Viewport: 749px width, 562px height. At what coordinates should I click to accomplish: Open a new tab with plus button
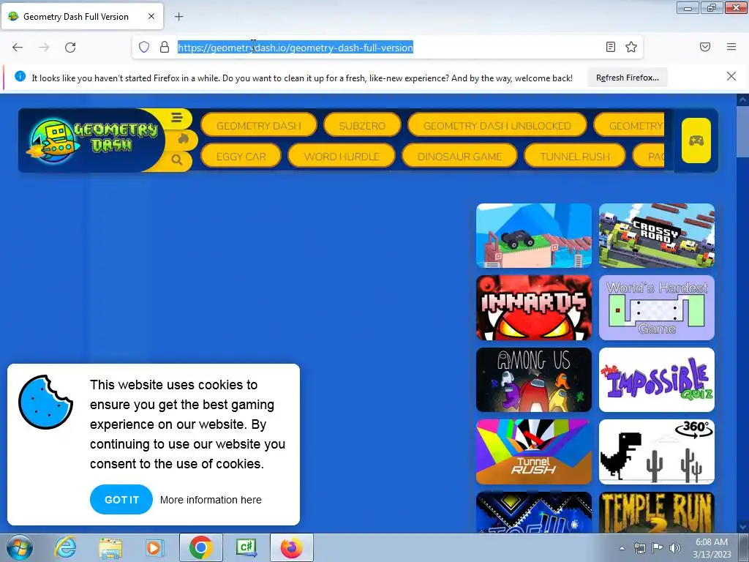click(178, 17)
